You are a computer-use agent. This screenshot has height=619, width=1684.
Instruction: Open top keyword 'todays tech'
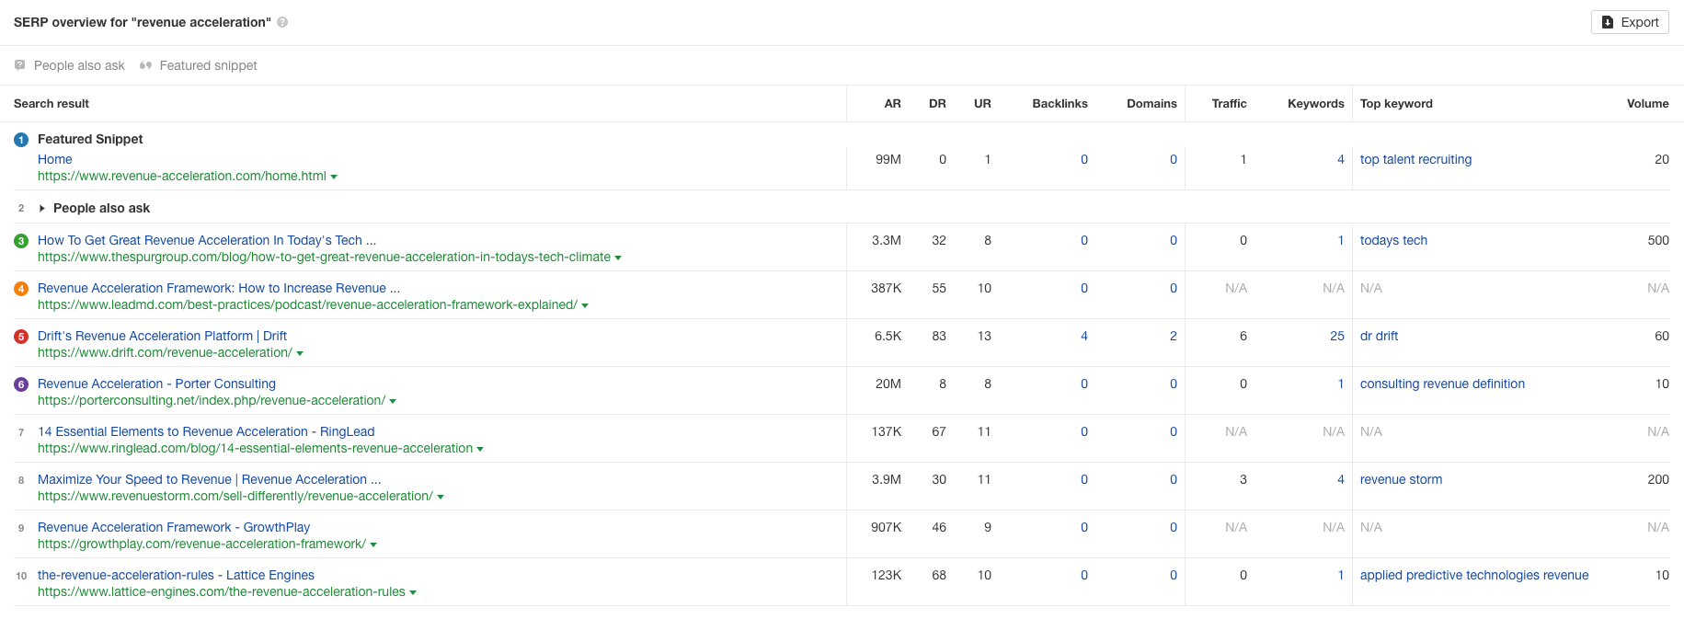[x=1393, y=240]
